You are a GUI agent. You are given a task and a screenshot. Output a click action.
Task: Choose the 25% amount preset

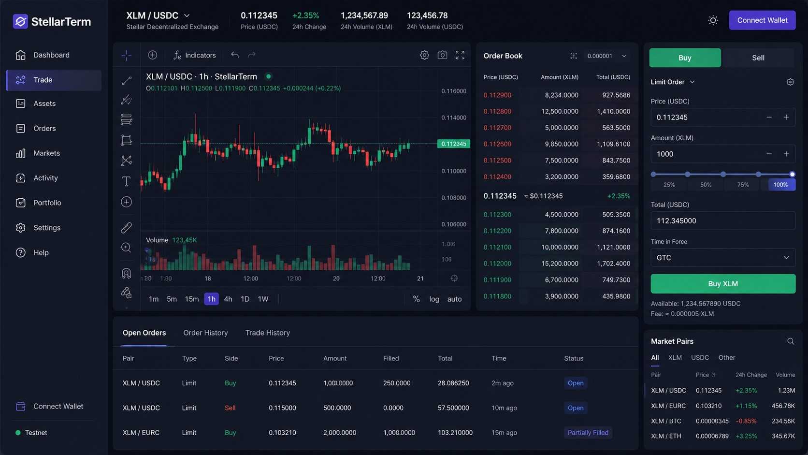pos(669,185)
